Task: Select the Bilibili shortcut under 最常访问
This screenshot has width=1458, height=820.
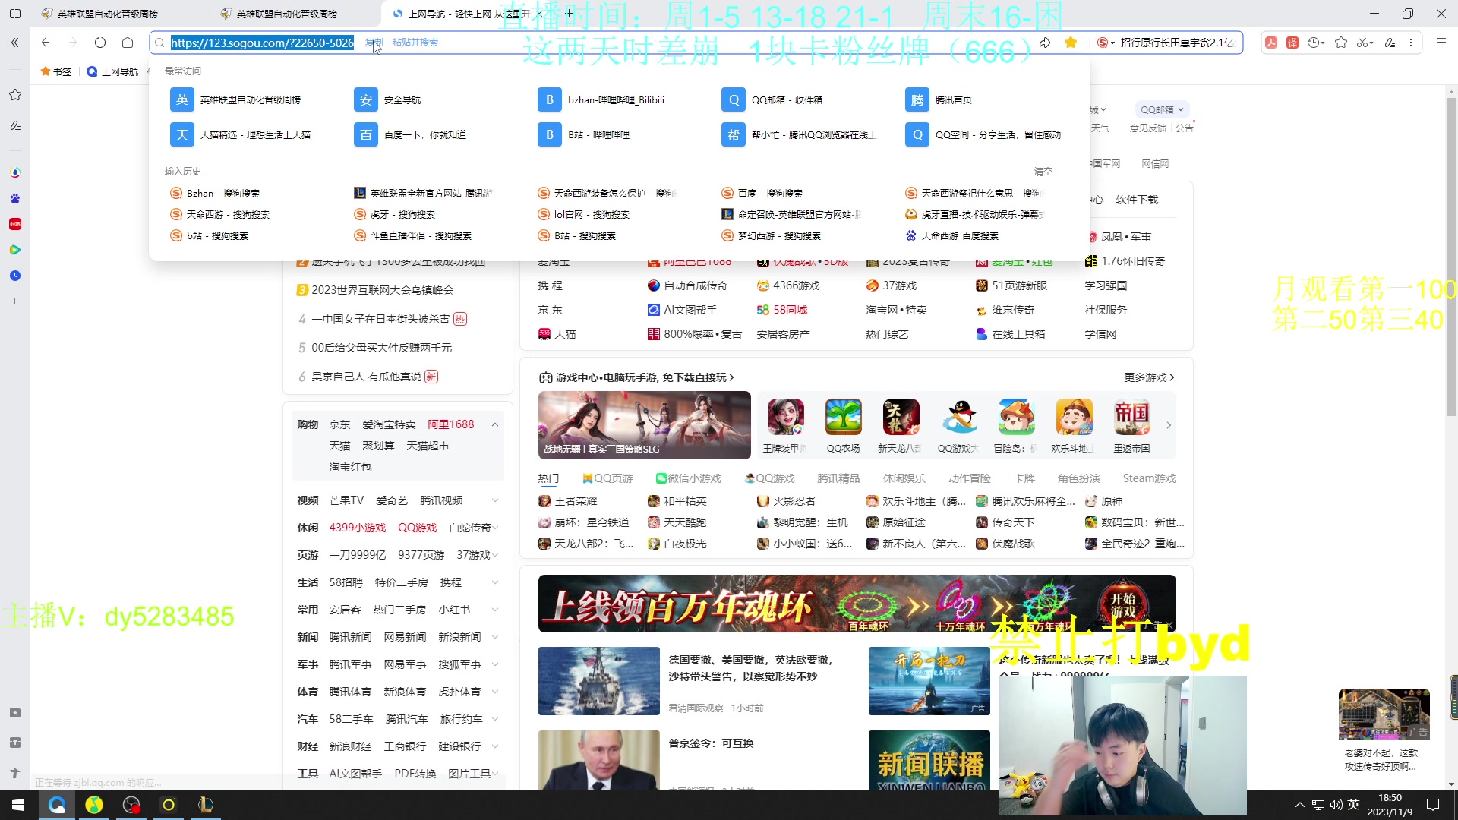Action: pyautogui.click(x=605, y=99)
